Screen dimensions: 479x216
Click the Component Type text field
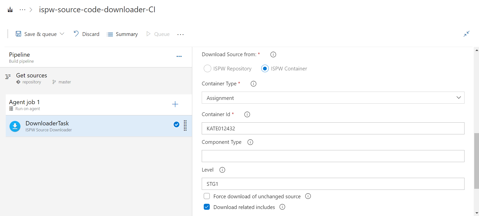point(333,156)
